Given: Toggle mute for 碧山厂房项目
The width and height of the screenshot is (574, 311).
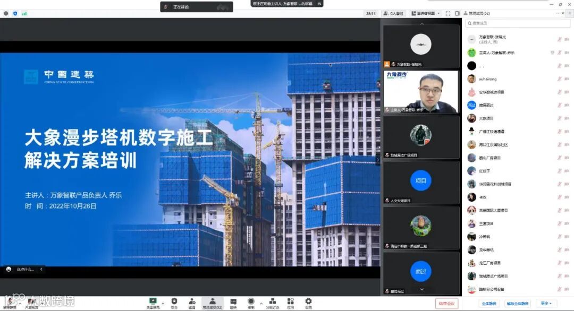Looking at the screenshot, I should (x=559, y=158).
